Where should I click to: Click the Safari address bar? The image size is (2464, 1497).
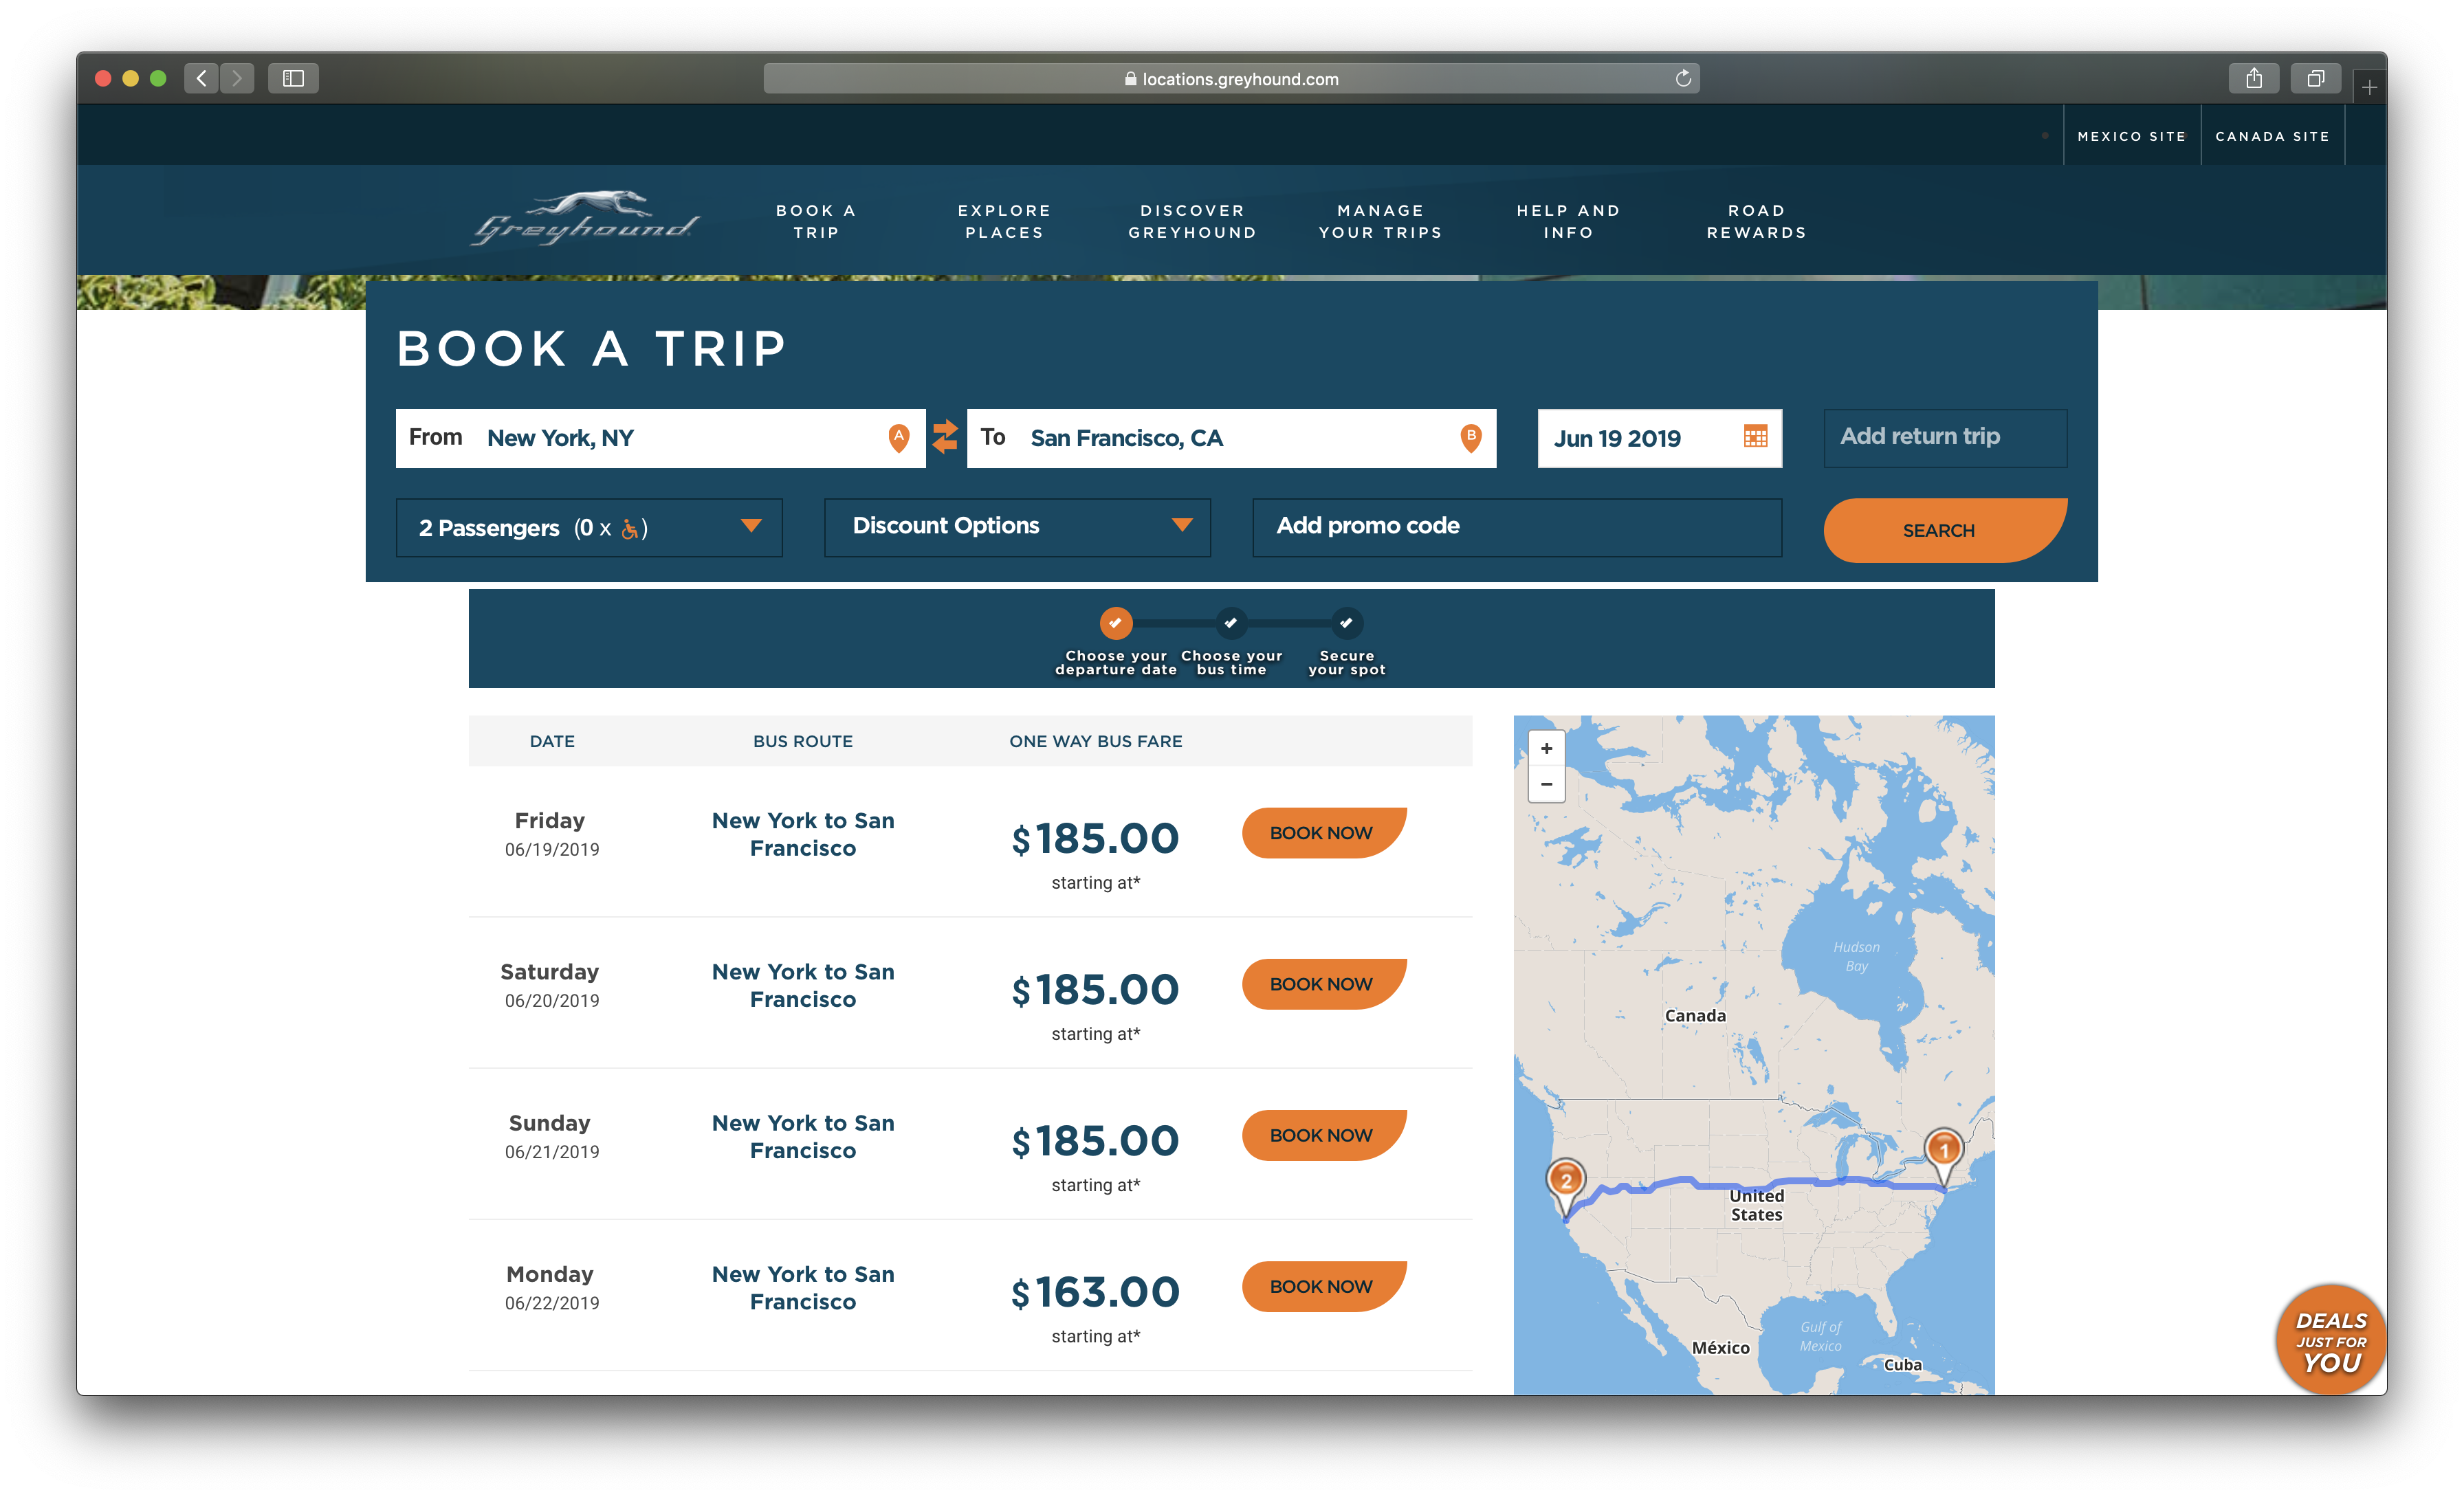[x=1231, y=78]
